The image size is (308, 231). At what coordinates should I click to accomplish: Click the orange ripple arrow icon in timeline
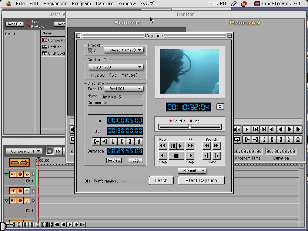pos(19,162)
